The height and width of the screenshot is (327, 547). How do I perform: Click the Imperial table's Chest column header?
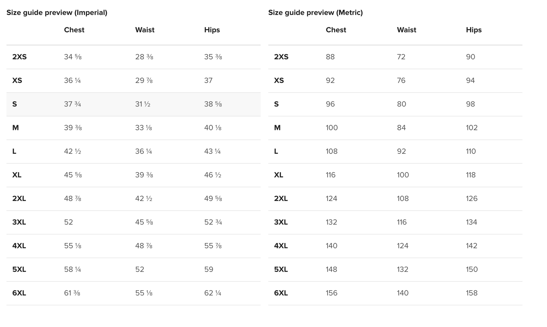74,30
